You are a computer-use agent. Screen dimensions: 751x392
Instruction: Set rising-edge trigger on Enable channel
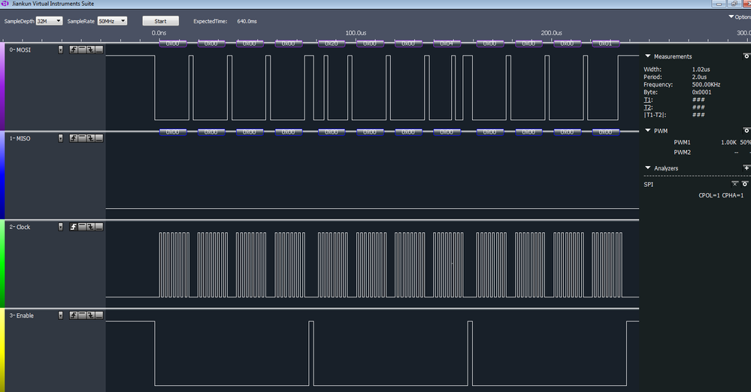coord(73,315)
